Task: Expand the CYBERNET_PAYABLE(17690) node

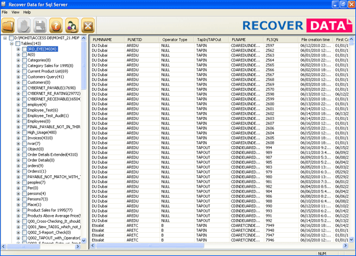Action: (18, 88)
